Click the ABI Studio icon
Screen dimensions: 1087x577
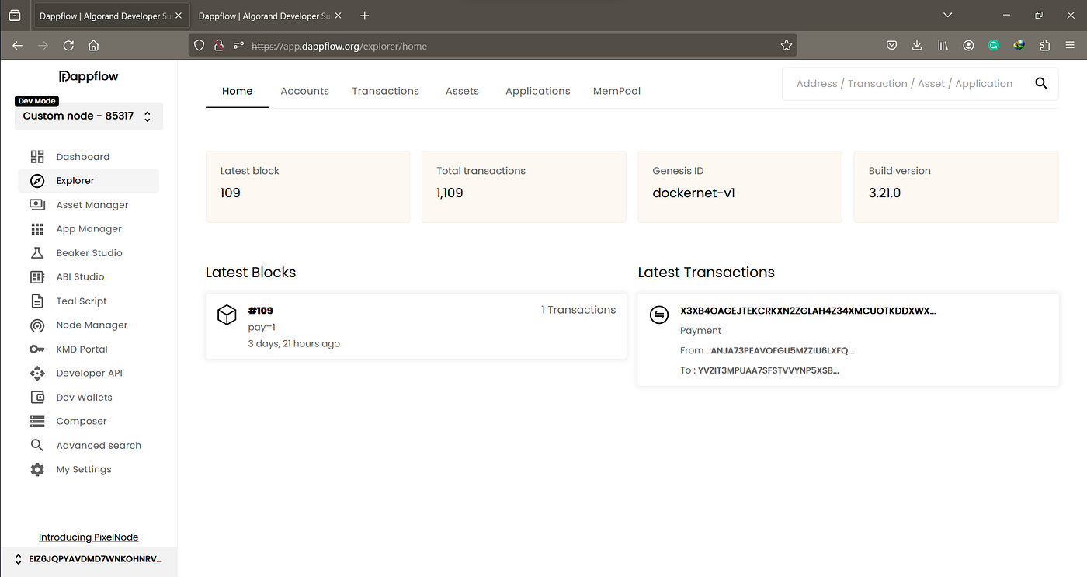37,277
